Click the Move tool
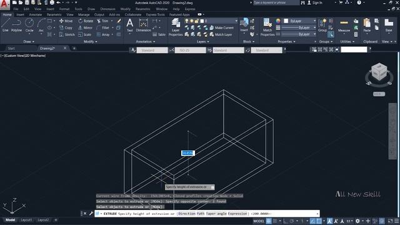 pyautogui.click(x=66, y=21)
